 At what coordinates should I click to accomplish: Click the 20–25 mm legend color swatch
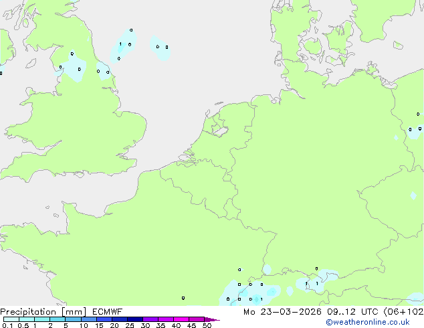[120, 319]
